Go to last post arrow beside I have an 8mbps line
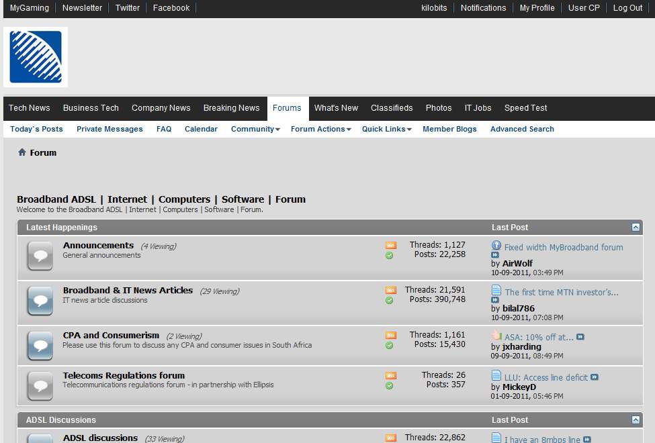The image size is (655, 443). [x=587, y=439]
